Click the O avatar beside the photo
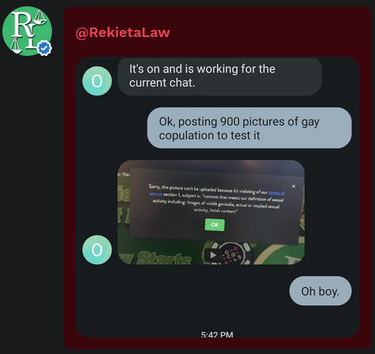This screenshot has width=375, height=354. pyautogui.click(x=97, y=249)
